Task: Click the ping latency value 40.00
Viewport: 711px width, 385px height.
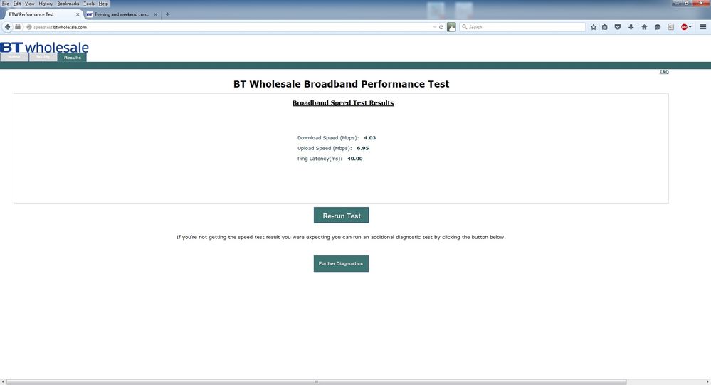Action: (354, 159)
